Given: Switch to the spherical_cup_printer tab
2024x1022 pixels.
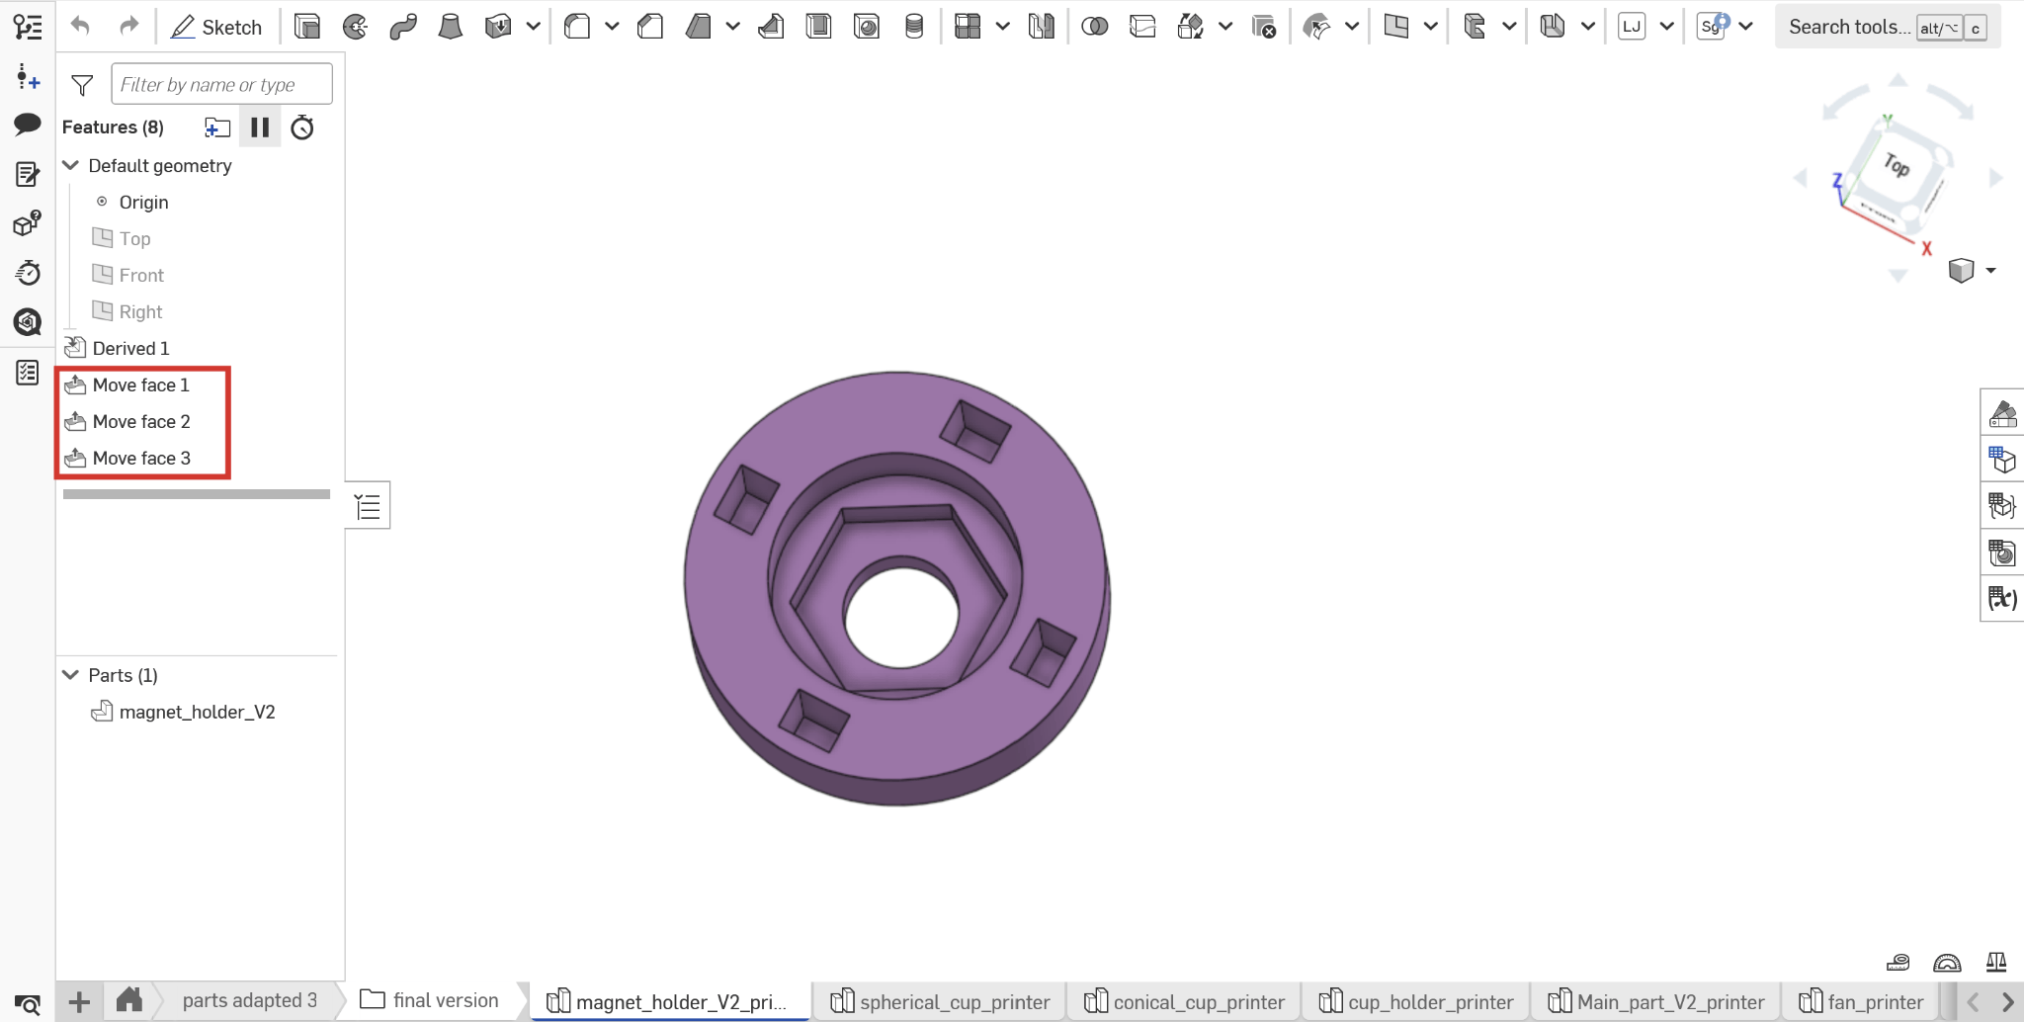Looking at the screenshot, I should tap(940, 1001).
